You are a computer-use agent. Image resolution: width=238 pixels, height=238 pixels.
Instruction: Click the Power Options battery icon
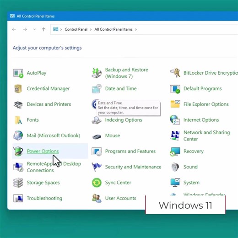[x=18, y=151]
